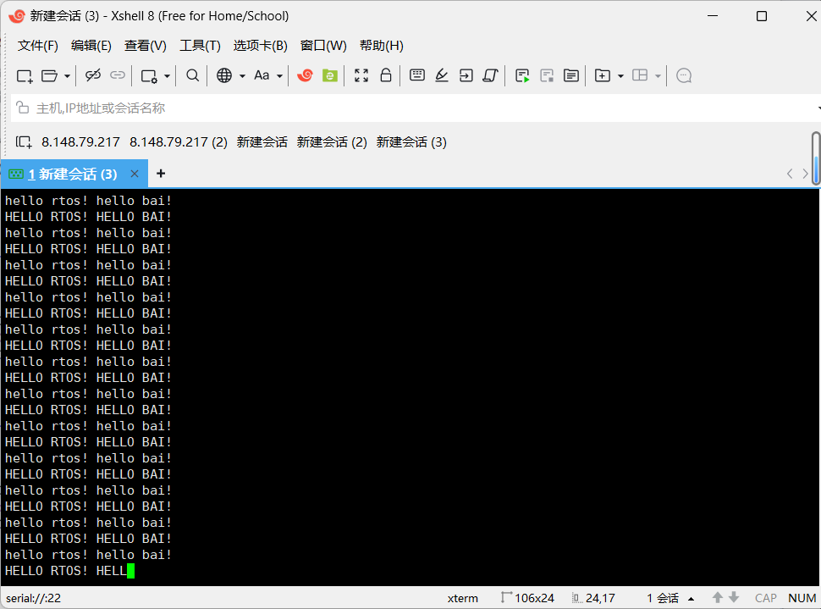Click the New session toolbar icon
This screenshot has height=609, width=821.
tap(25, 76)
